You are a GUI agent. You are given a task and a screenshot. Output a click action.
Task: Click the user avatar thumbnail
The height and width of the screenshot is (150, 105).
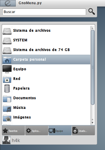(x=6, y=140)
